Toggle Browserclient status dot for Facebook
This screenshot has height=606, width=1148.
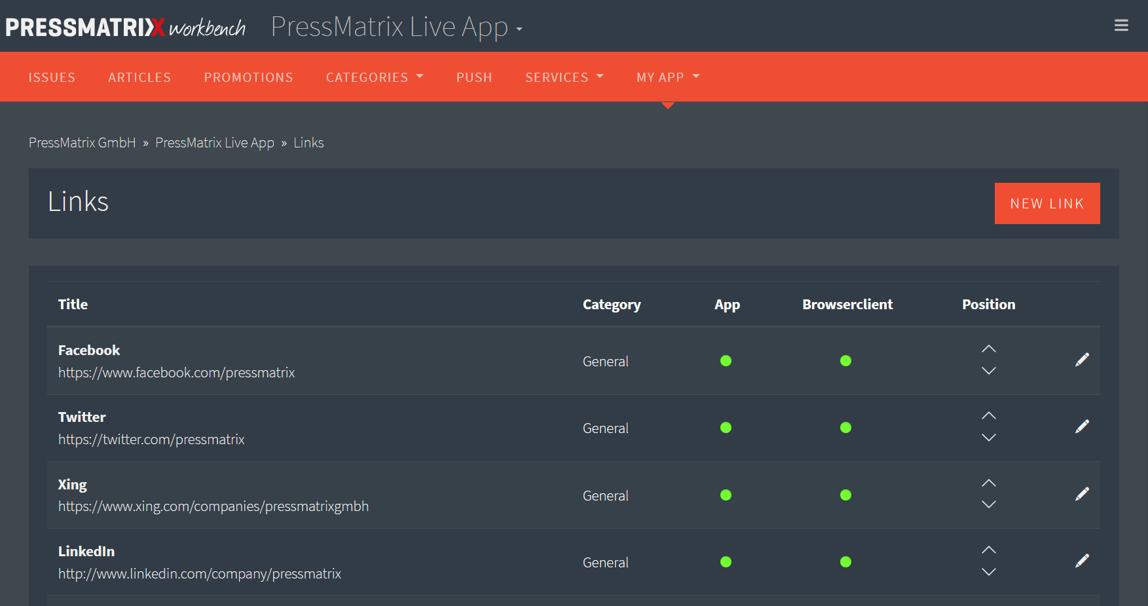coord(845,360)
